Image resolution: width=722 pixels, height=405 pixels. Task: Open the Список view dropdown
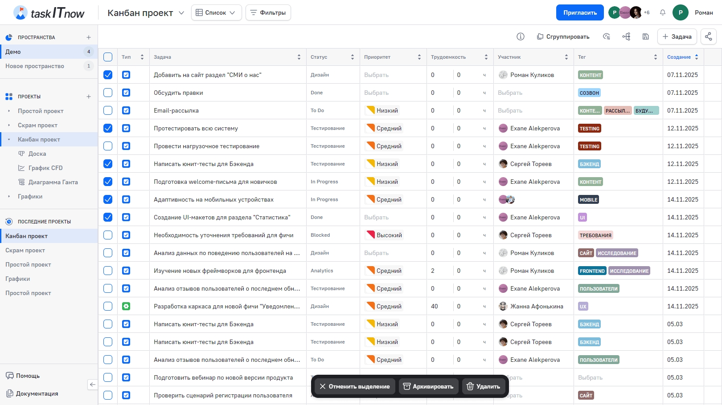tap(216, 12)
